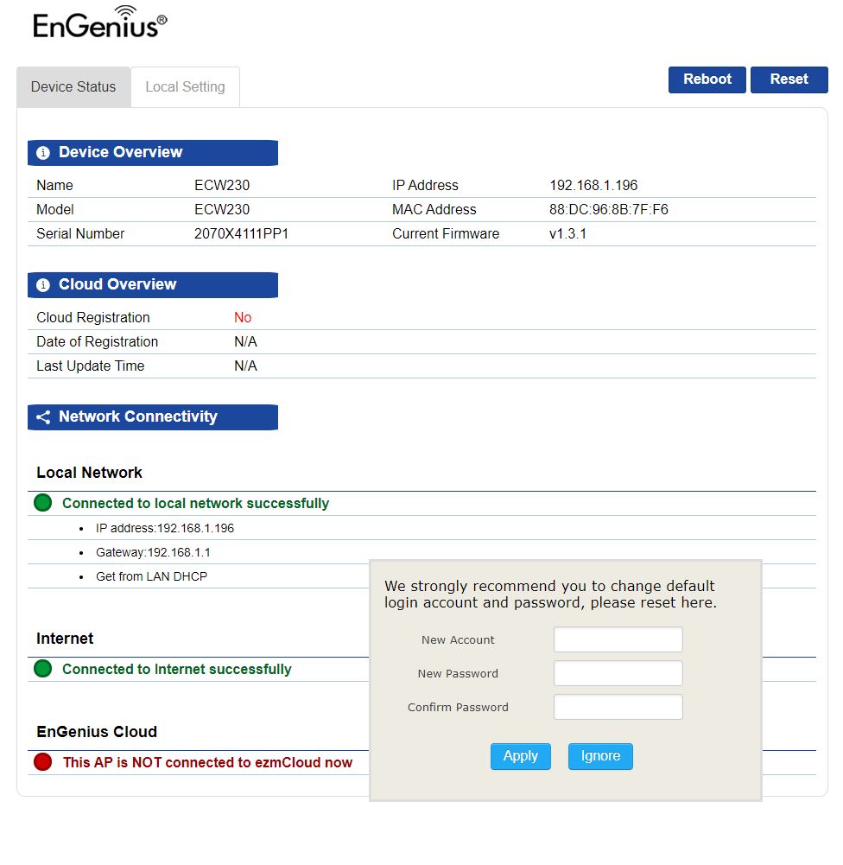The width and height of the screenshot is (843, 865).
Task: Select the Device Status tab
Action: pos(73,87)
